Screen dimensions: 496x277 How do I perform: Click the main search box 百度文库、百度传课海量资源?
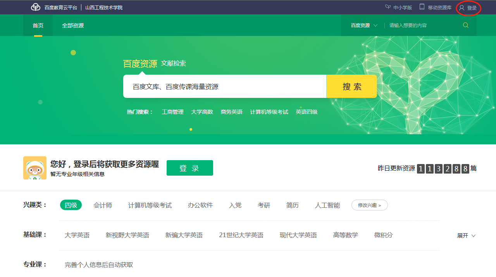pos(225,86)
